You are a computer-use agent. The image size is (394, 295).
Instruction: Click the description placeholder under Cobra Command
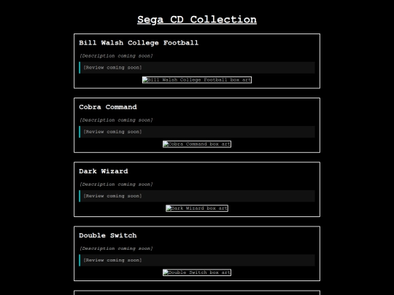(x=116, y=120)
